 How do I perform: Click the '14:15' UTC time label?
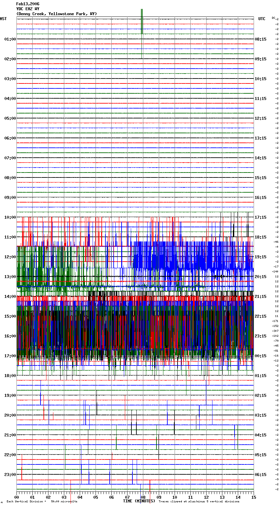pos(261,158)
